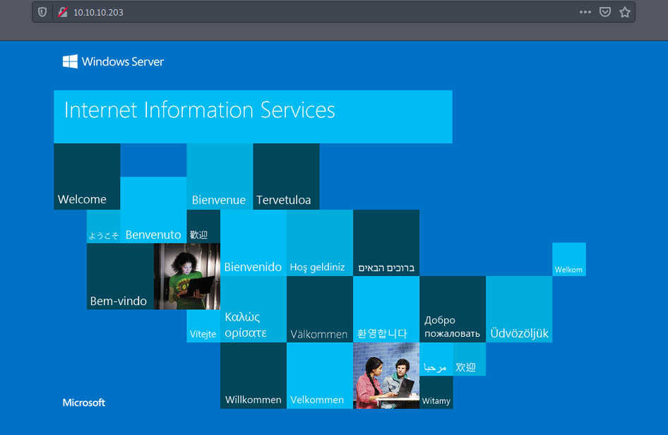Click the Witamy tile

[x=436, y=392]
